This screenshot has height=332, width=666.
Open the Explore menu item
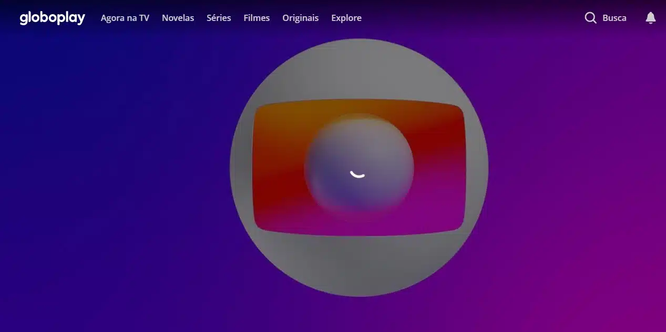(346, 18)
